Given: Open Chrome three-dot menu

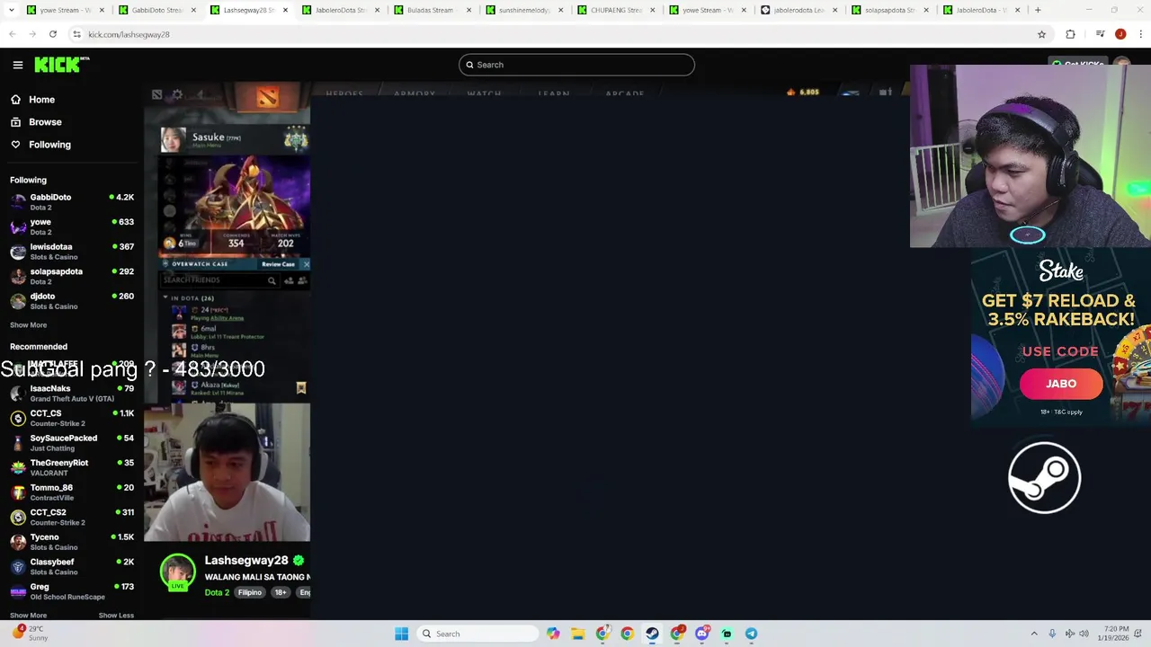Looking at the screenshot, I should [1140, 34].
